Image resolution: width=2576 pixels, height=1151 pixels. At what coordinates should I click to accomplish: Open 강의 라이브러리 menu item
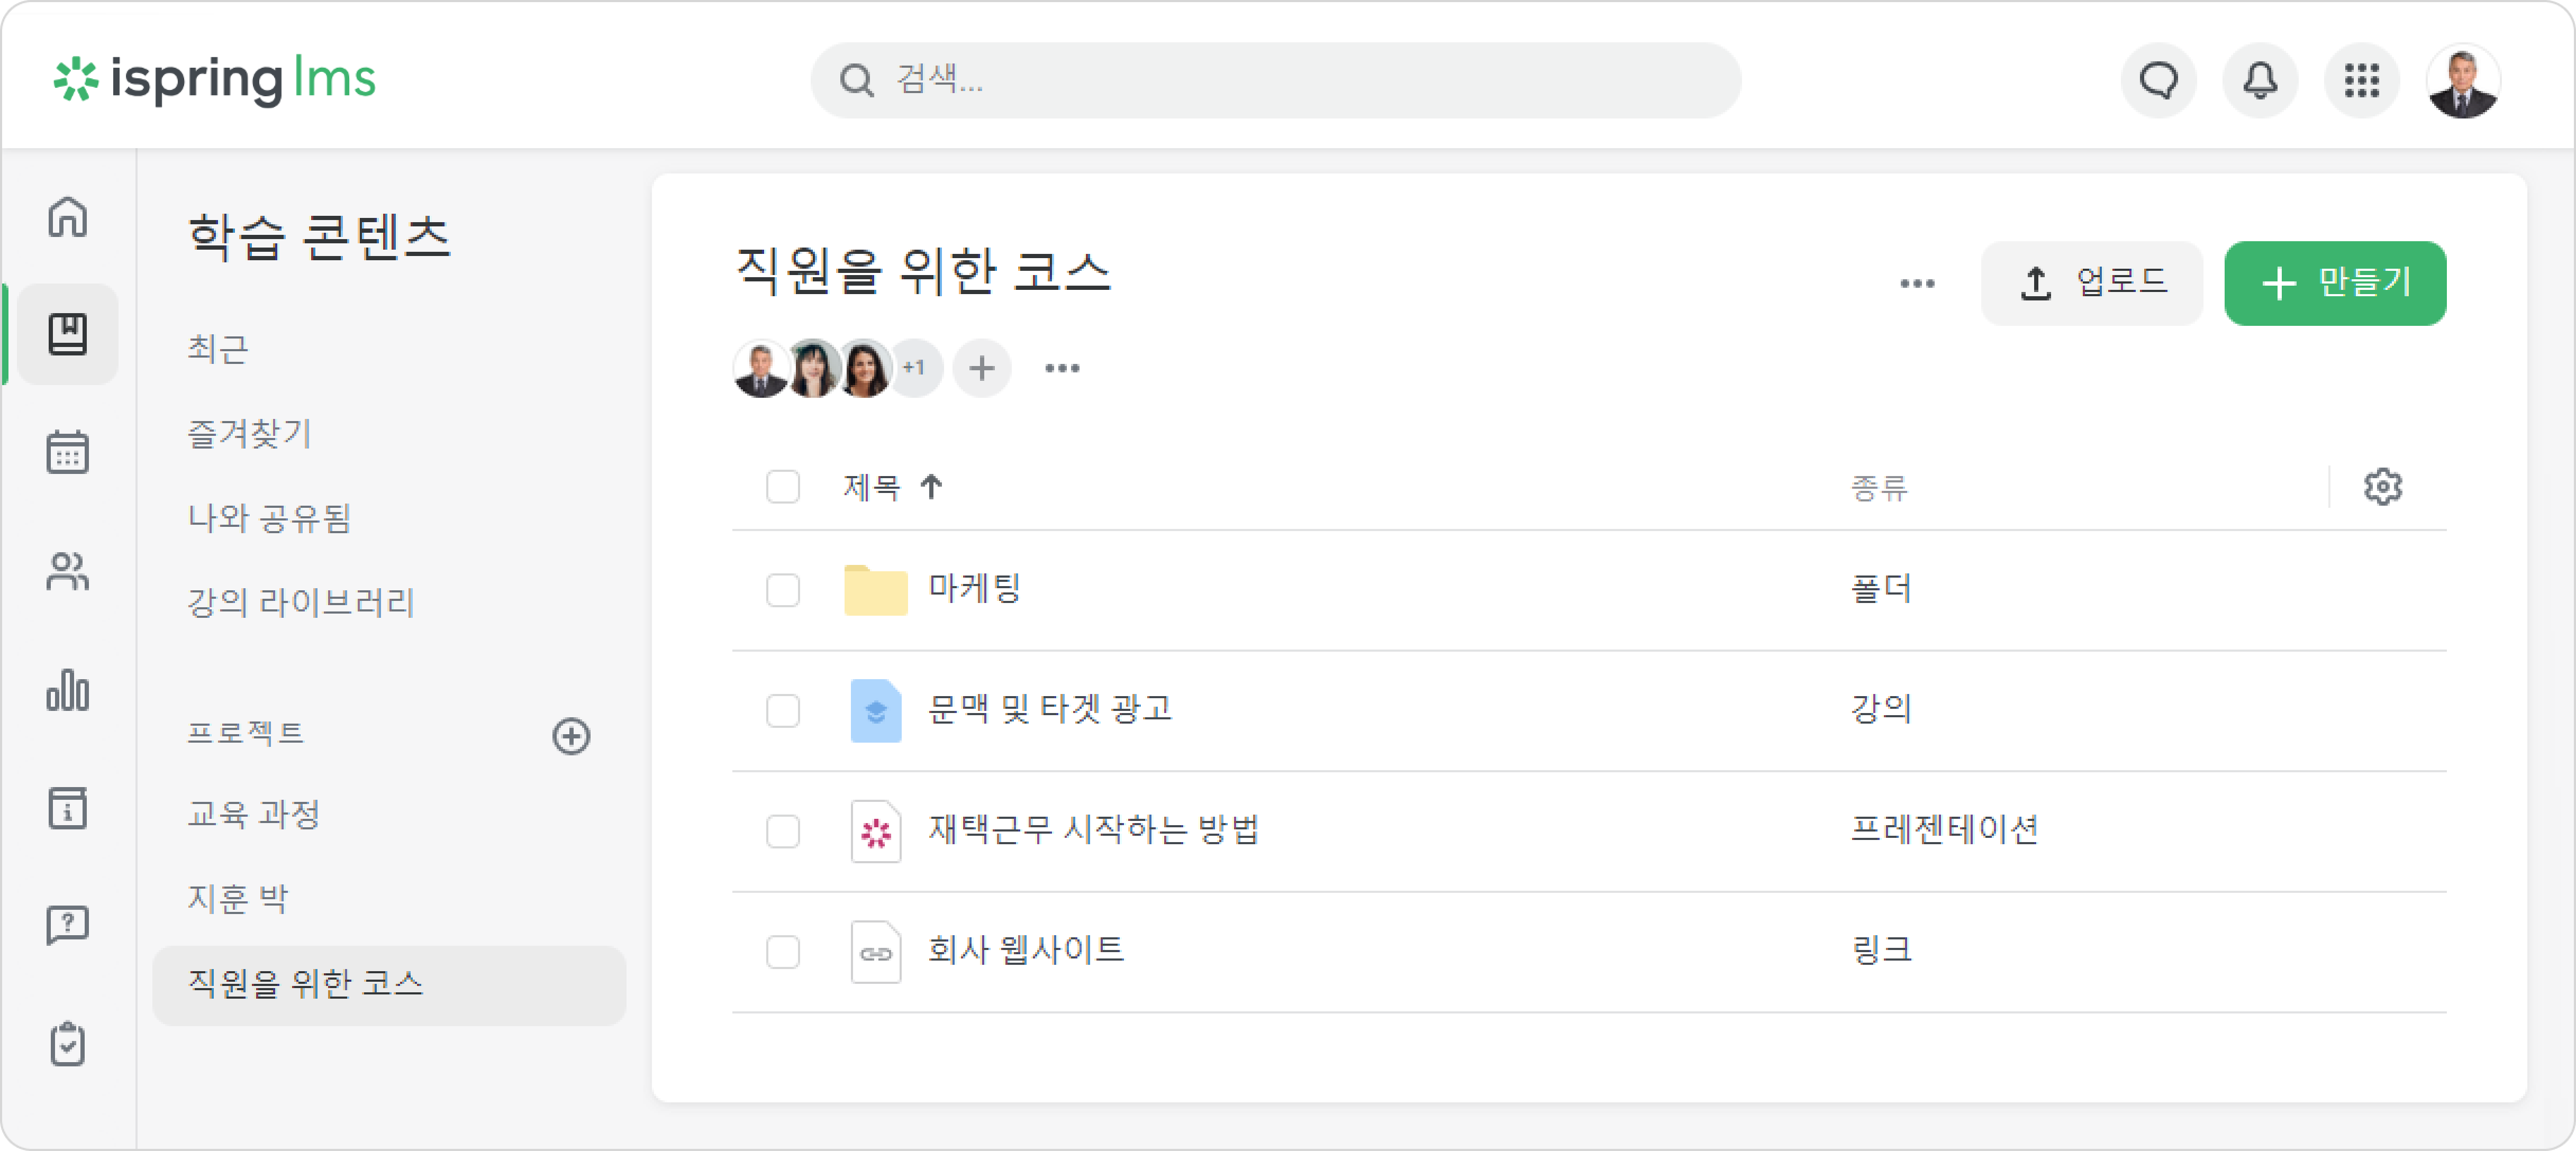(301, 602)
